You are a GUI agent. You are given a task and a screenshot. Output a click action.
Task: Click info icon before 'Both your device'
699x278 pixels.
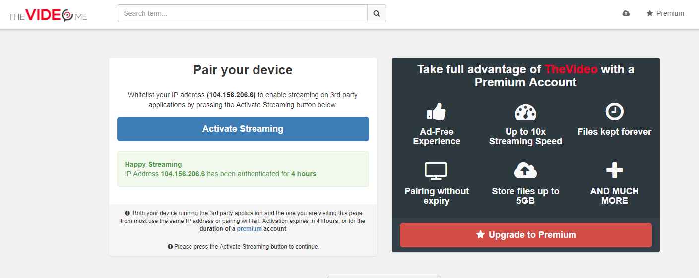pyautogui.click(x=127, y=213)
